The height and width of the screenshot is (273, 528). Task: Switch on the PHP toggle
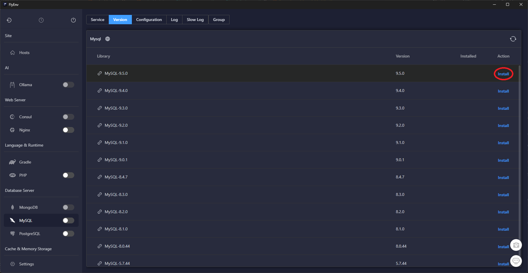tap(68, 175)
